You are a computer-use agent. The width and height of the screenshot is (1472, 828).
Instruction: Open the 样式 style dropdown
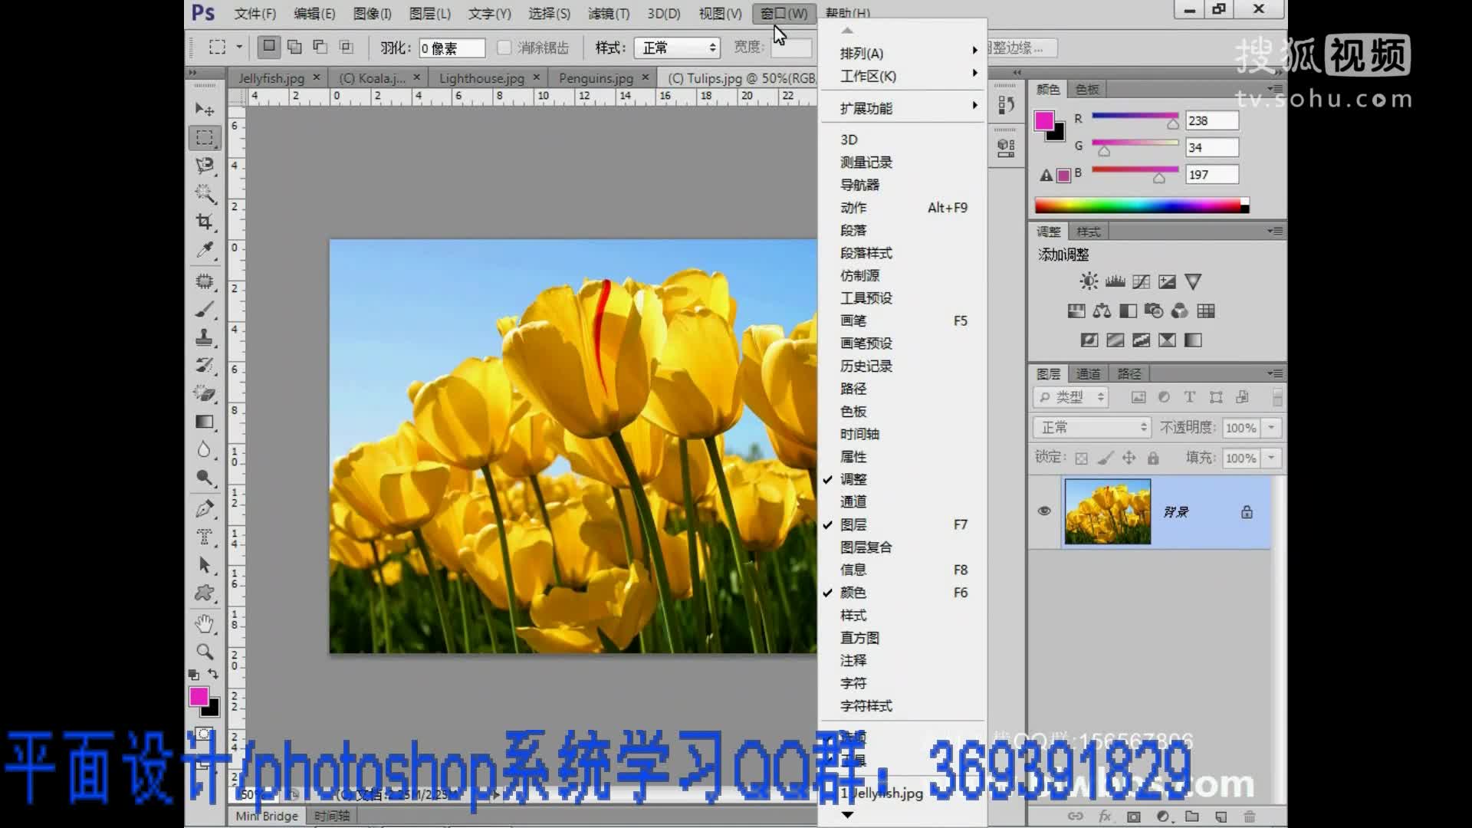tap(678, 48)
